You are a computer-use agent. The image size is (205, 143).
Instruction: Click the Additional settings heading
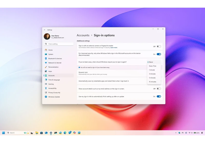click(x=83, y=41)
